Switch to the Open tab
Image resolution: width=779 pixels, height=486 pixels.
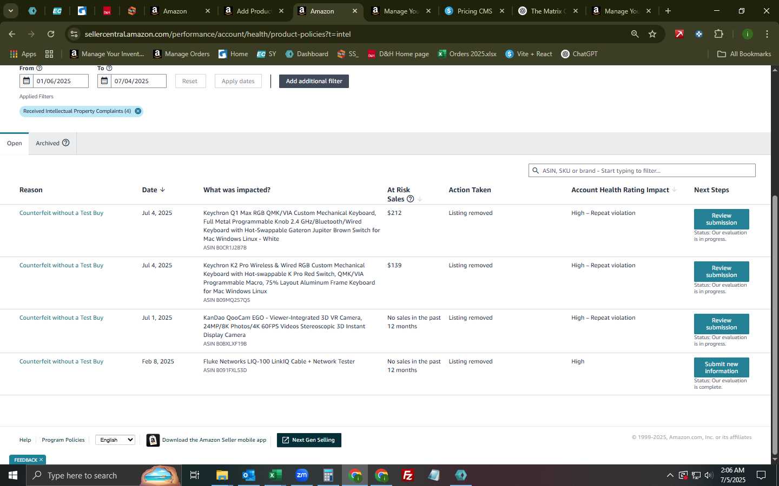coord(15,143)
